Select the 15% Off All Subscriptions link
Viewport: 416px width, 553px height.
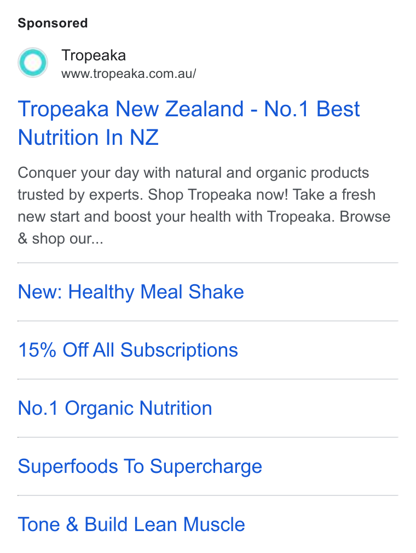point(128,350)
